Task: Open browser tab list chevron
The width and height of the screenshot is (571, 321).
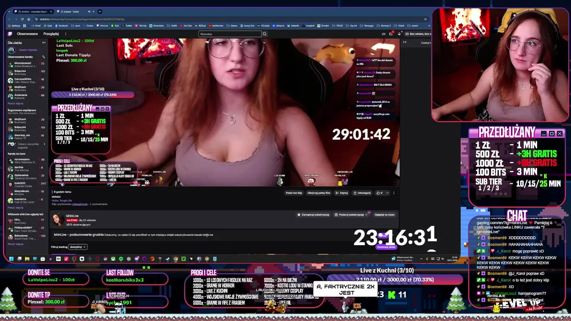Action: (x=9, y=12)
